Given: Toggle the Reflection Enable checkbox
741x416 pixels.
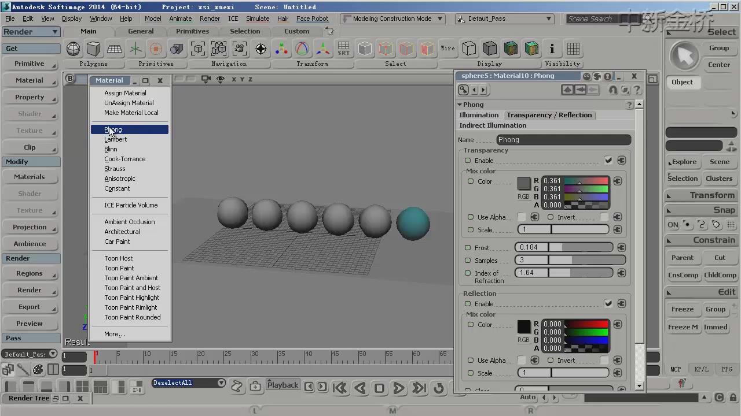Looking at the screenshot, I should pyautogui.click(x=608, y=303).
